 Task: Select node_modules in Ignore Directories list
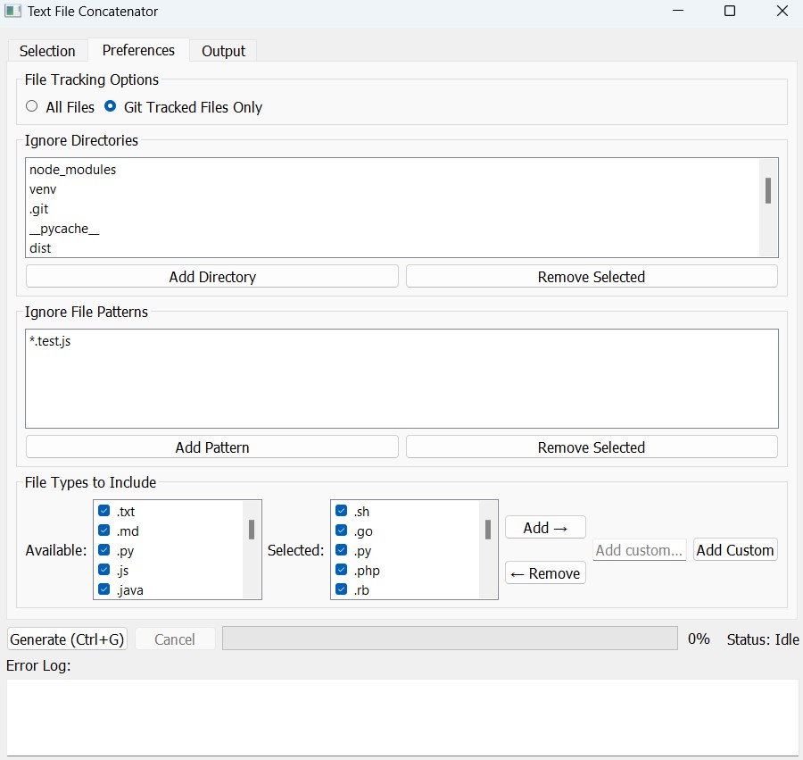tap(392, 170)
